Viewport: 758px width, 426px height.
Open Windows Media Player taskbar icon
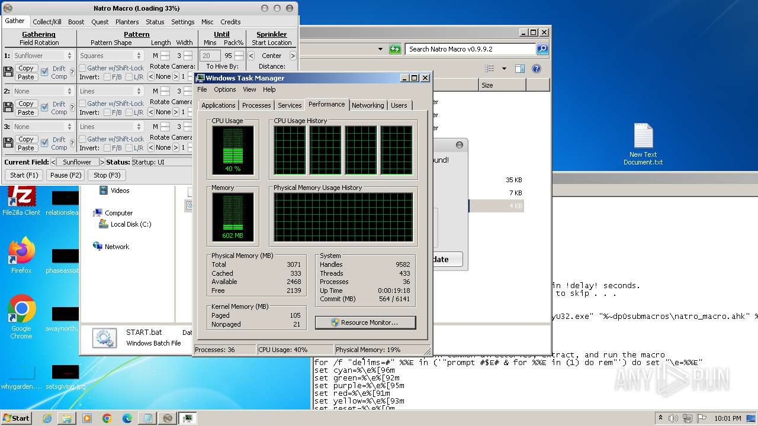tap(87, 418)
